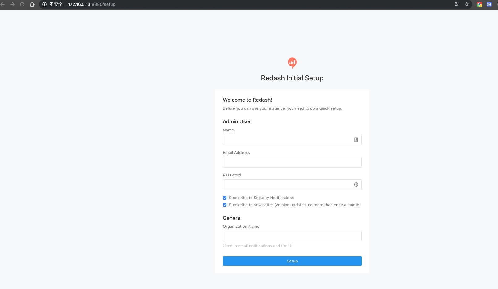Focus the Email Address input field
This screenshot has width=498, height=289.
click(292, 162)
